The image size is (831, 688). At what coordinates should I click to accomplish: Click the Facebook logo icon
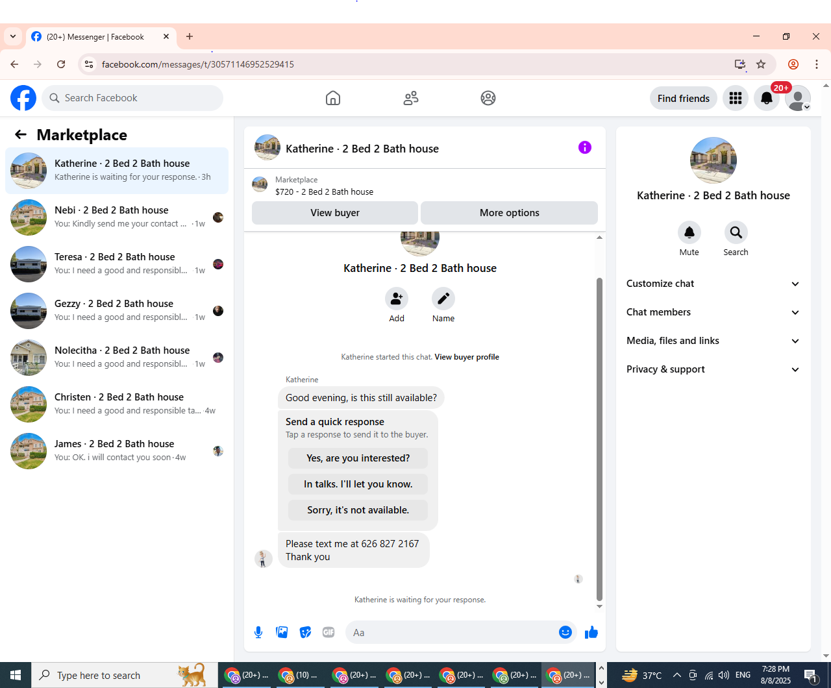click(23, 98)
